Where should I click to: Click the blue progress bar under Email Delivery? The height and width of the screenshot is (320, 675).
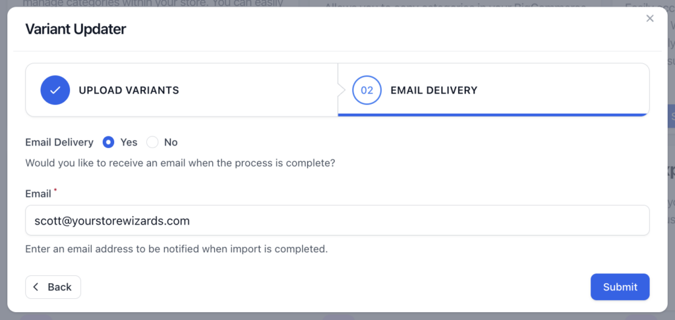493,115
